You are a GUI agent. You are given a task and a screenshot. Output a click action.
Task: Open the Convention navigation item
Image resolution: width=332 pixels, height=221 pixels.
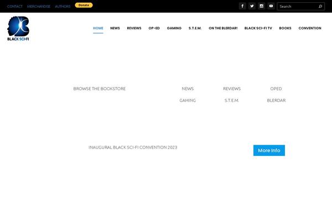(310, 28)
